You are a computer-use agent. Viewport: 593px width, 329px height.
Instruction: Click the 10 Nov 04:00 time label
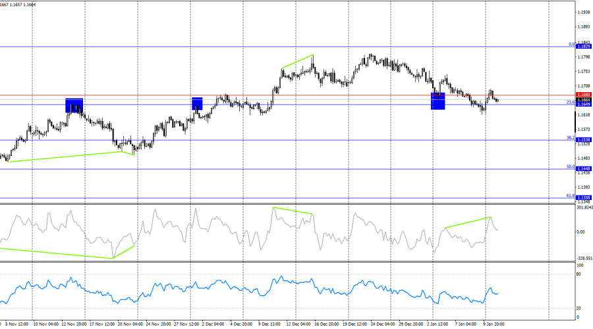[x=45, y=324]
